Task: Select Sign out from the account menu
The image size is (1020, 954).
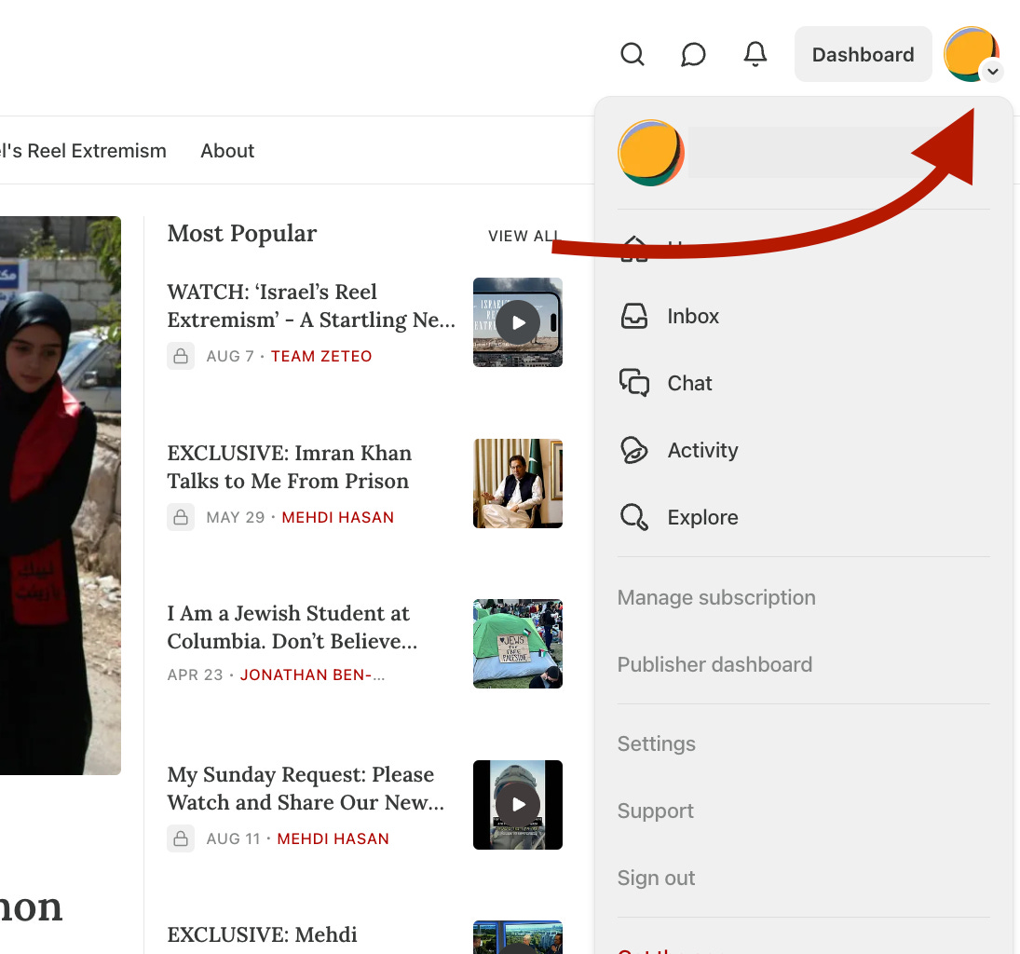Action: point(656,878)
